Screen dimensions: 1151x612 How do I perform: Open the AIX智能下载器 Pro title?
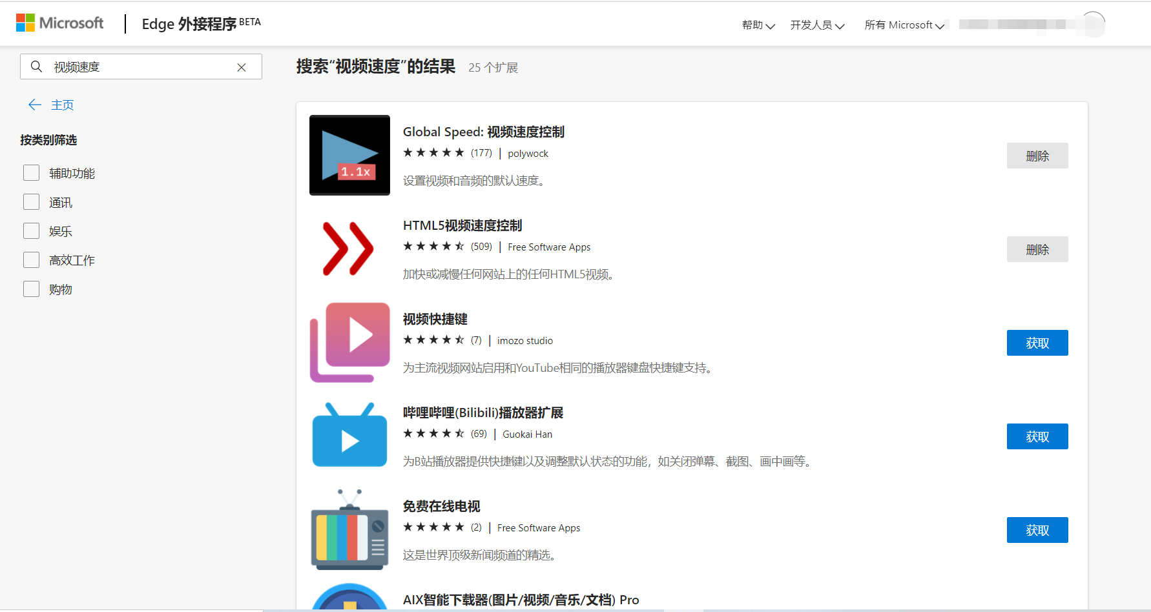(521, 600)
